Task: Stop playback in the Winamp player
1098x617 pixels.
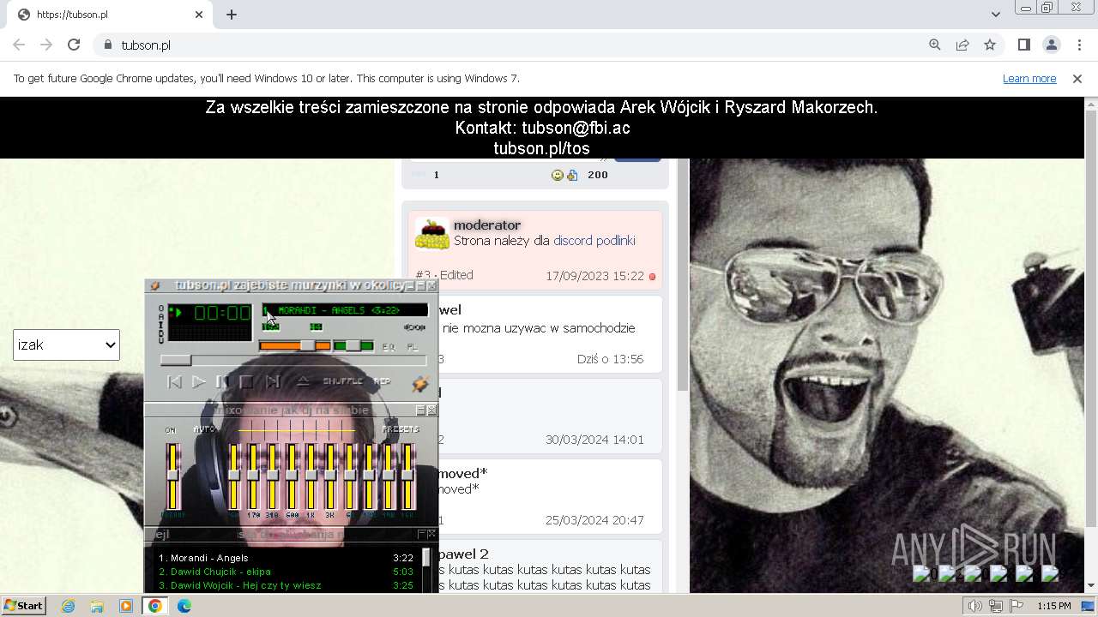Action: pos(246,382)
